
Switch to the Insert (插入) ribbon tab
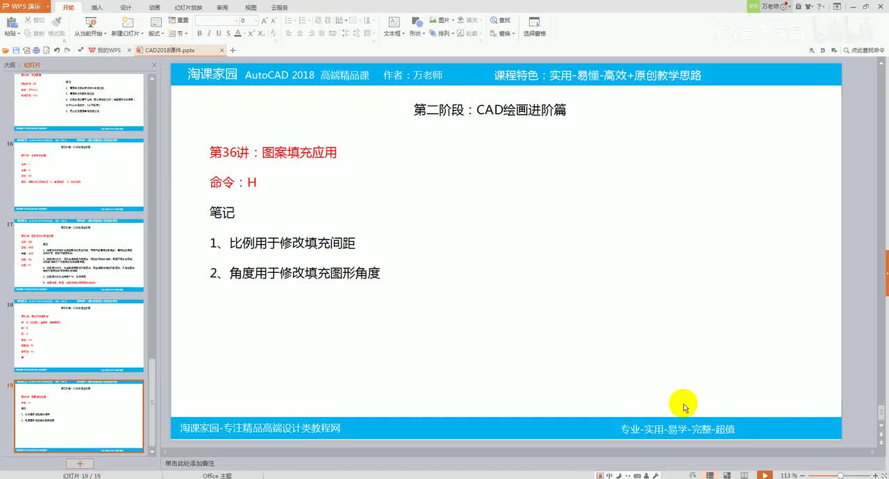coord(97,7)
